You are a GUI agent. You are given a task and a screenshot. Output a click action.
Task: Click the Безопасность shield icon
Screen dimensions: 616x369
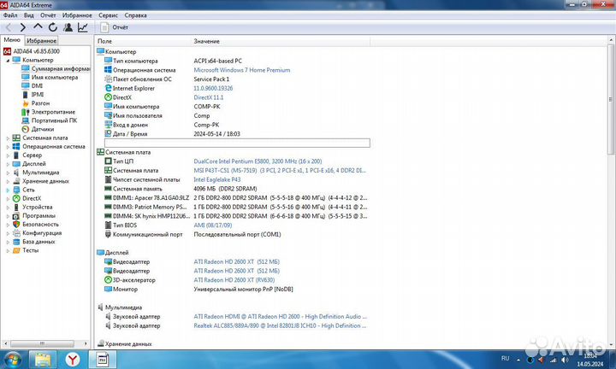pyautogui.click(x=16, y=225)
